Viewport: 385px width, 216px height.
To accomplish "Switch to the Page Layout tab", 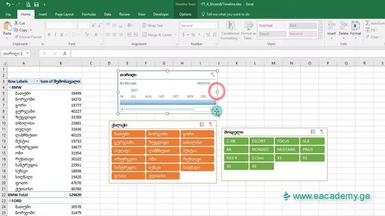I will (64, 14).
